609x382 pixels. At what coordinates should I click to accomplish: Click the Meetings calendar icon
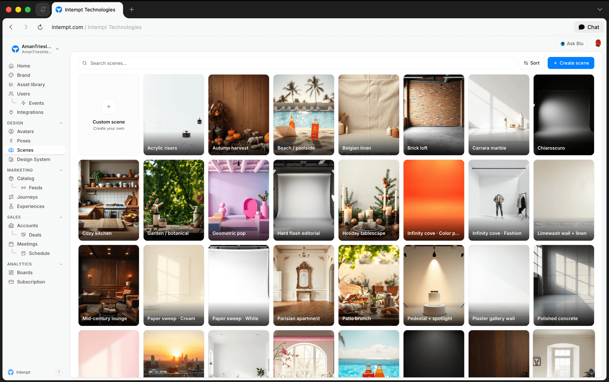click(x=11, y=244)
